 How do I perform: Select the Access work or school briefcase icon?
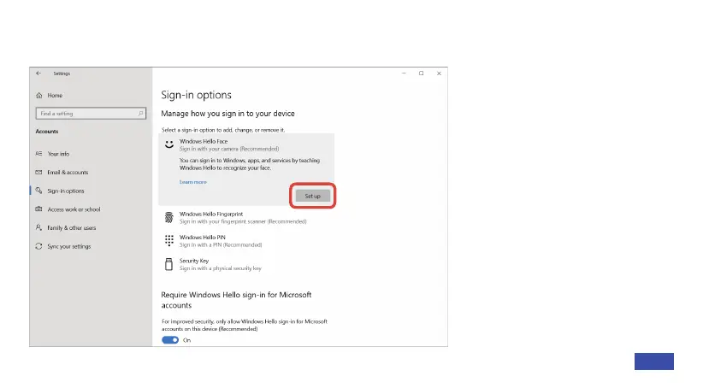coord(38,209)
